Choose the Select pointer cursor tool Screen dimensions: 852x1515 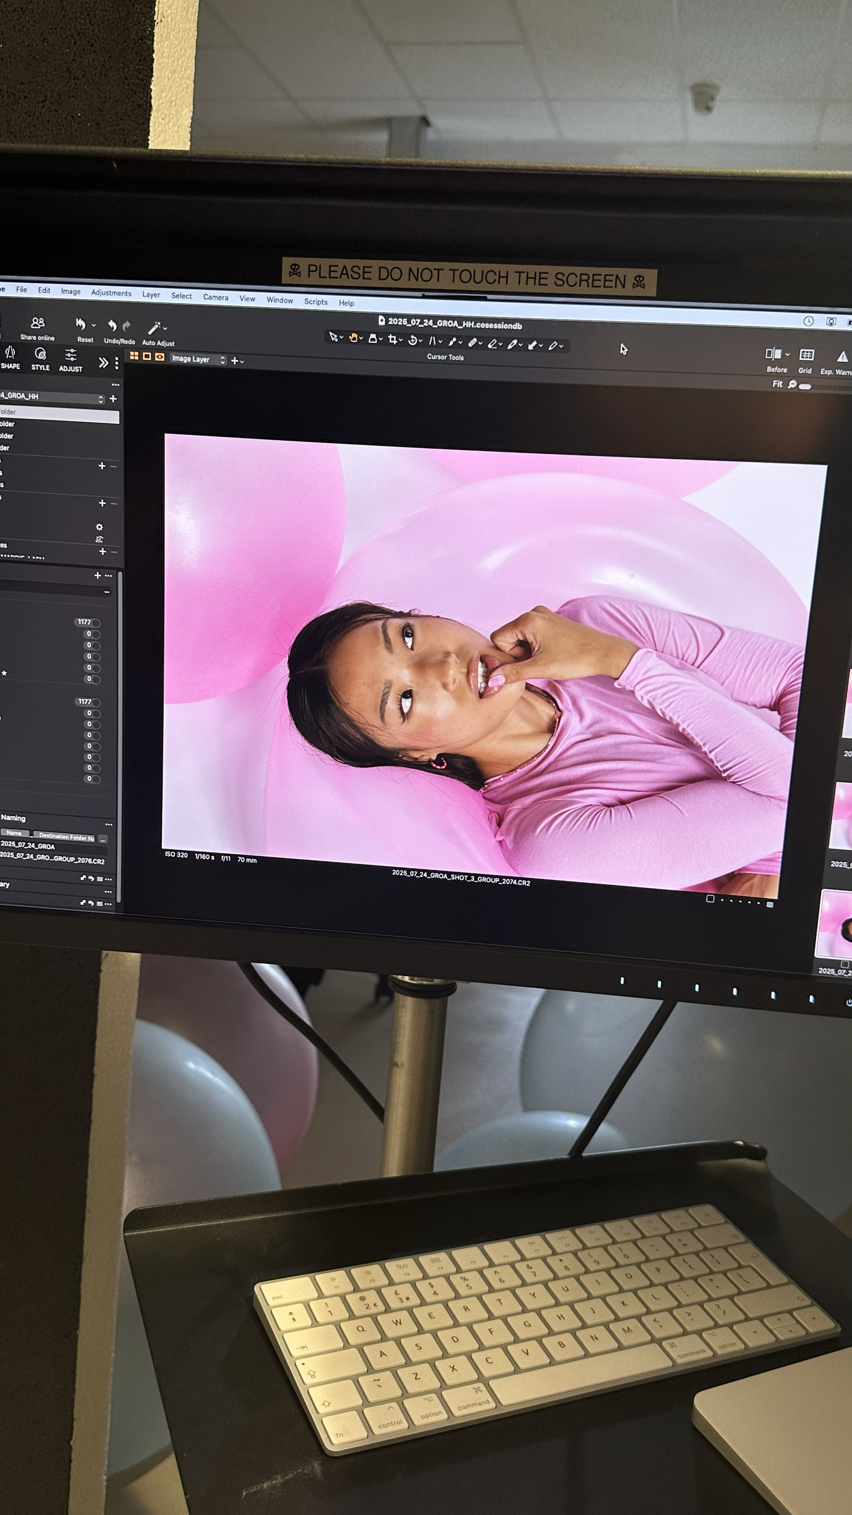click(333, 337)
